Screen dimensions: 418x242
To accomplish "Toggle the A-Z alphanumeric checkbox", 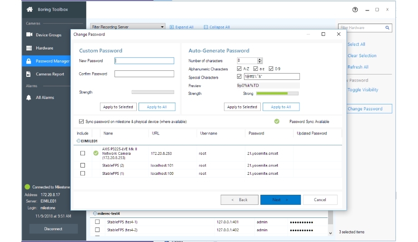I will coord(239,69).
